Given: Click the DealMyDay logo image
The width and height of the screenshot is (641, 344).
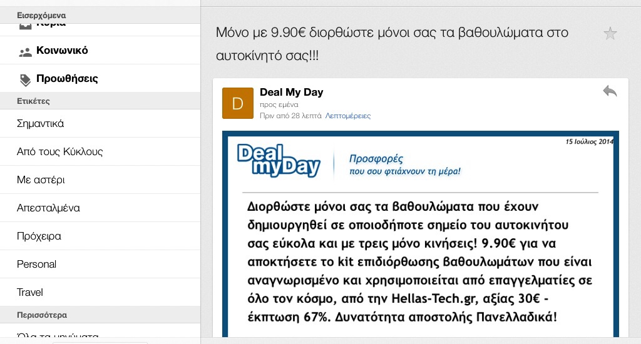Looking at the screenshot, I should [x=279, y=160].
